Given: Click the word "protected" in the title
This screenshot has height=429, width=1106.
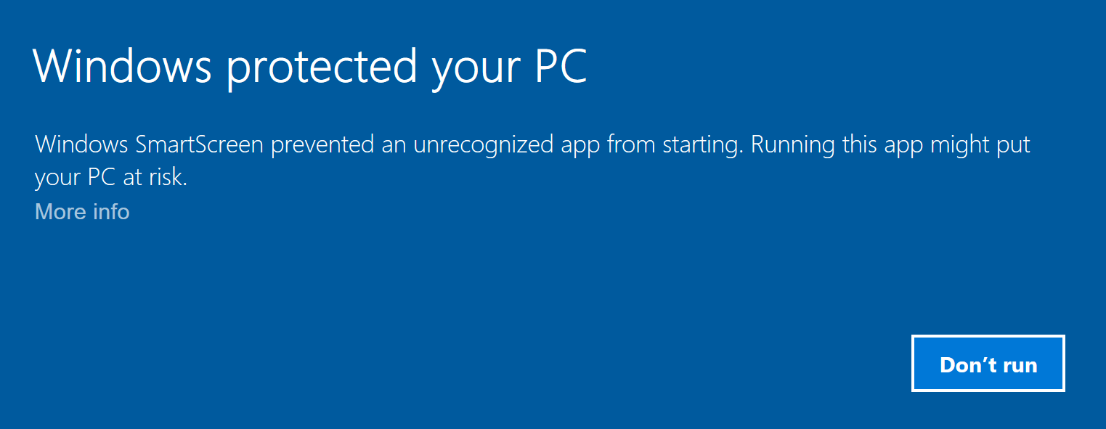Looking at the screenshot, I should point(322,67).
